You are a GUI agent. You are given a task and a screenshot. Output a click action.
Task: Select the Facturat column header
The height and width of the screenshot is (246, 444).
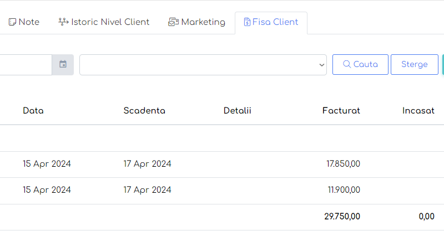point(341,111)
